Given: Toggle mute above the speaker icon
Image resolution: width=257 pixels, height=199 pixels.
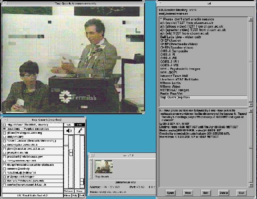Looking at the screenshot, I should click(x=69, y=125).
